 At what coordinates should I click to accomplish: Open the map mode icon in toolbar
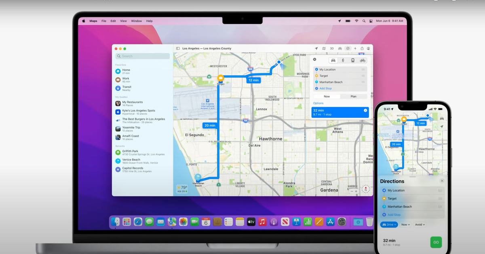324,48
